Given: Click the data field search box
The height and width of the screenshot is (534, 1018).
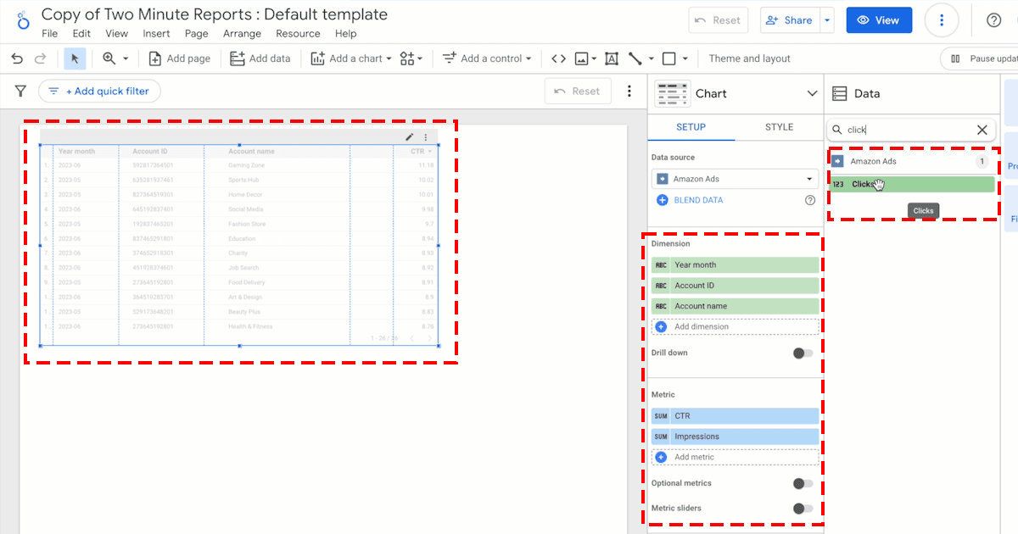Looking at the screenshot, I should click(x=903, y=130).
